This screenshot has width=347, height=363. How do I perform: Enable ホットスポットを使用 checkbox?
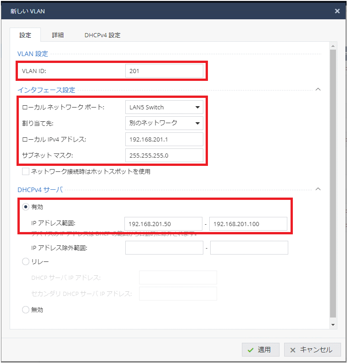pos(26,172)
